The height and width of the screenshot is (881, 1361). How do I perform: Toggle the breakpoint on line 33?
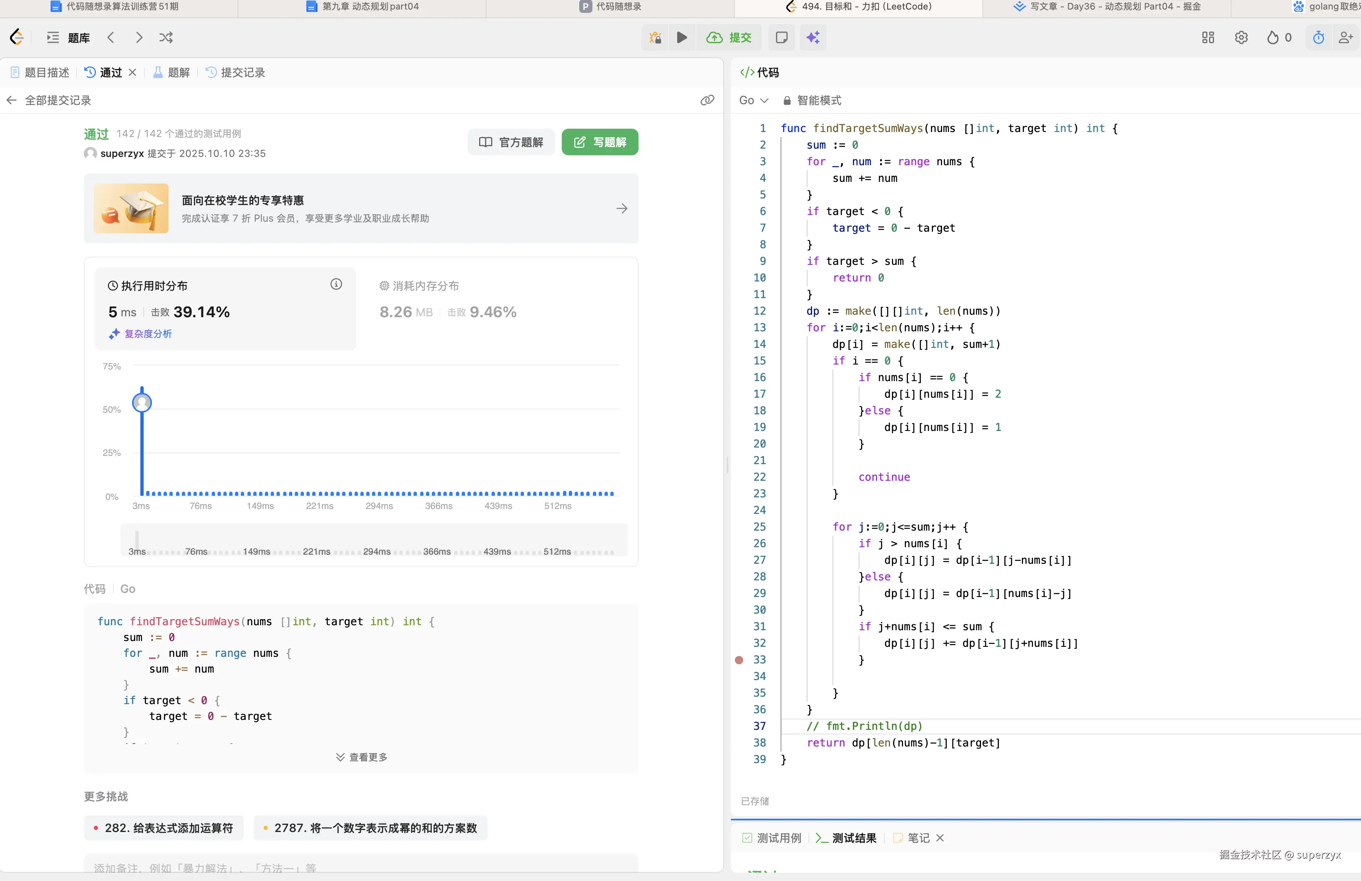tap(739, 660)
